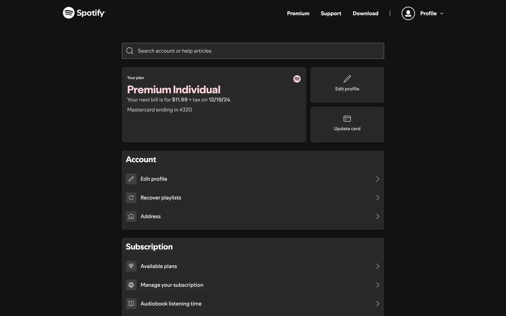Expand the Available plans row chevron
This screenshot has width=506, height=316.
click(378, 266)
